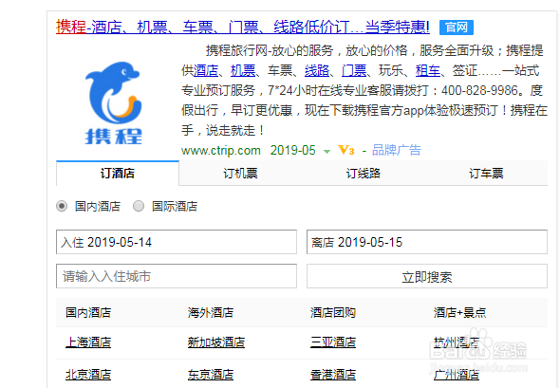Switch to the 订机票 tab
Screen dimensions: 560x388
point(240,174)
